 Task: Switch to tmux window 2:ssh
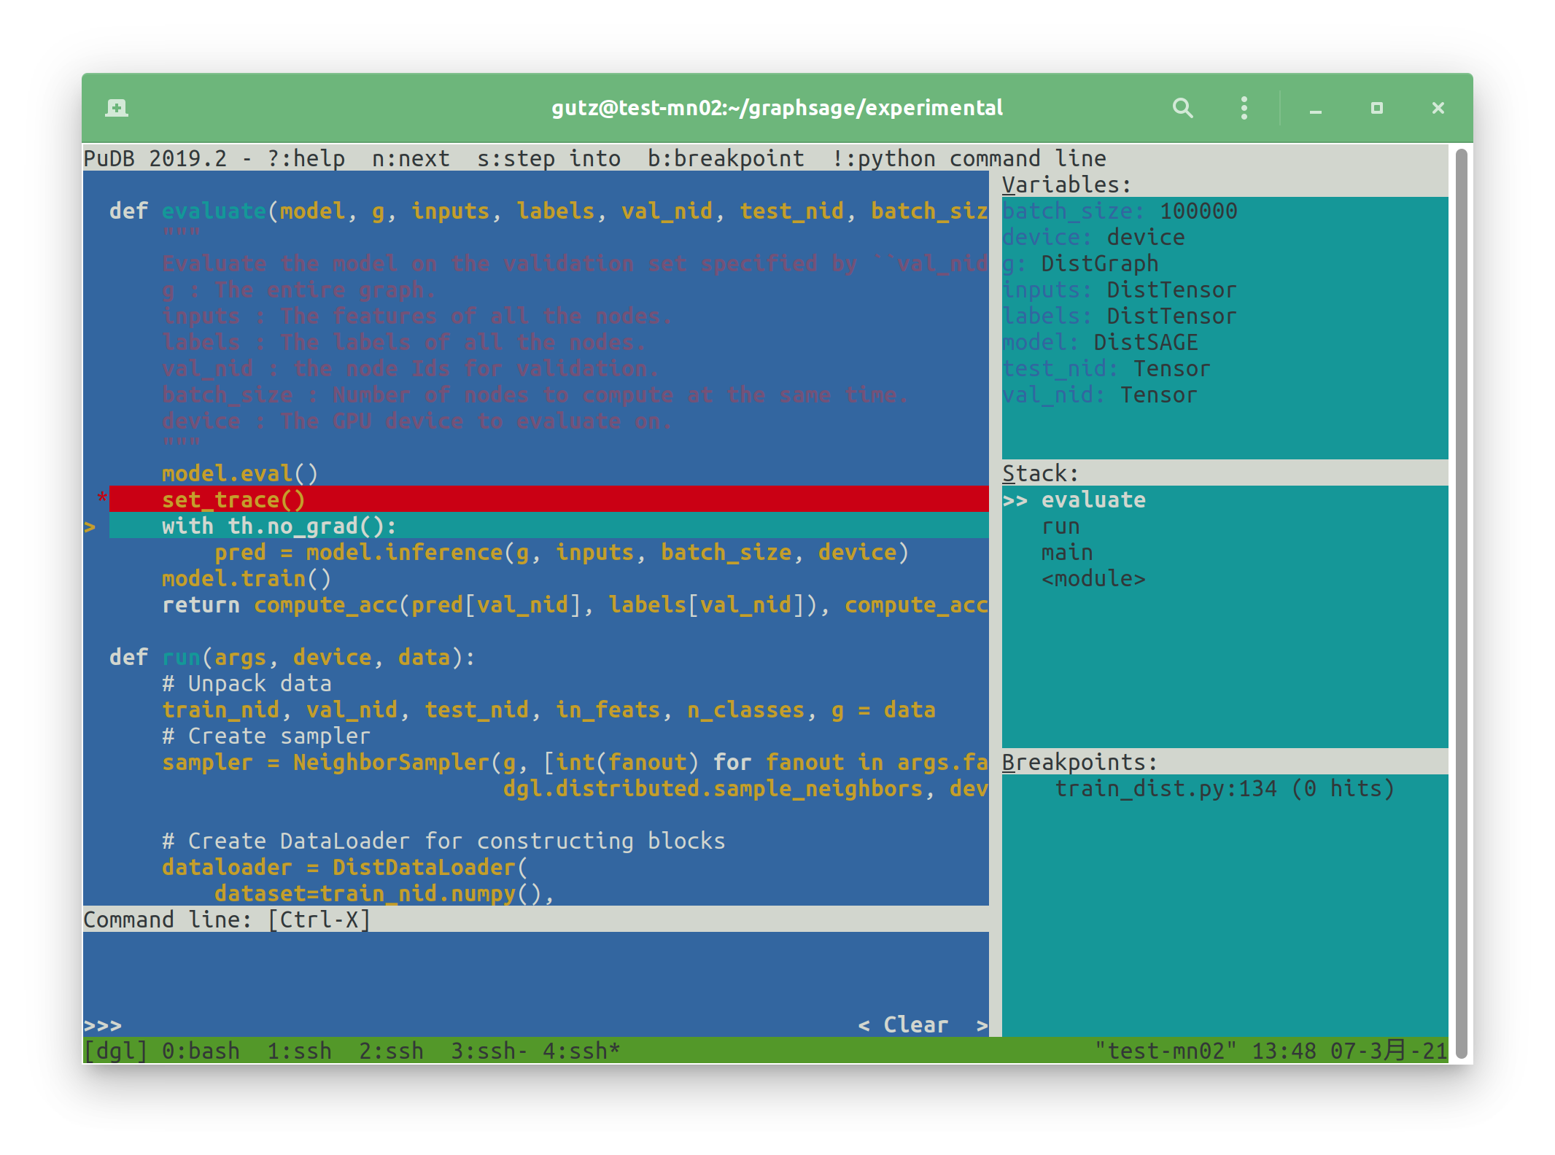coord(391,1051)
